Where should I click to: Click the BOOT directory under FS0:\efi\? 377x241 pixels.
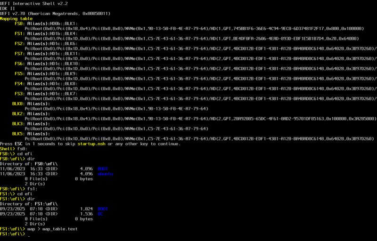[x=103, y=169]
